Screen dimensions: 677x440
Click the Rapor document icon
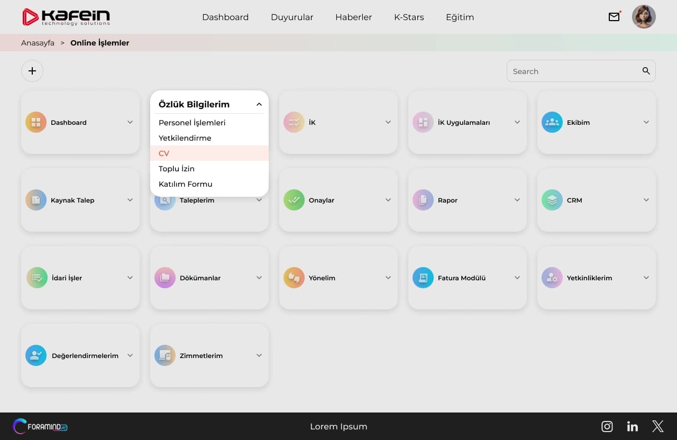click(x=423, y=200)
